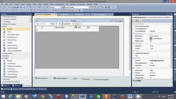Open Microsoft Word from taskbar
Viewport: 176px width, 99px height.
[130, 97]
